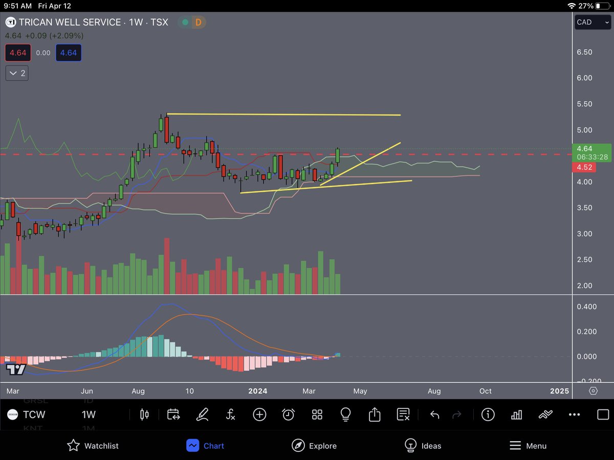The height and width of the screenshot is (460, 614).
Task: Click the red sell price box 4.64
Action: point(18,53)
